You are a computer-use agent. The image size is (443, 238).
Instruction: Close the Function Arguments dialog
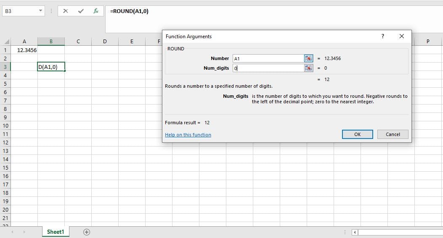(x=401, y=37)
